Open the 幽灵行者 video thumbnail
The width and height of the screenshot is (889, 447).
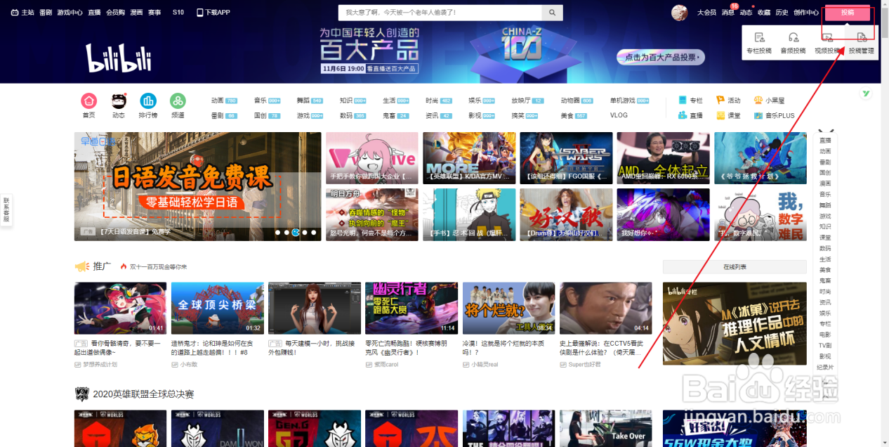click(x=411, y=309)
